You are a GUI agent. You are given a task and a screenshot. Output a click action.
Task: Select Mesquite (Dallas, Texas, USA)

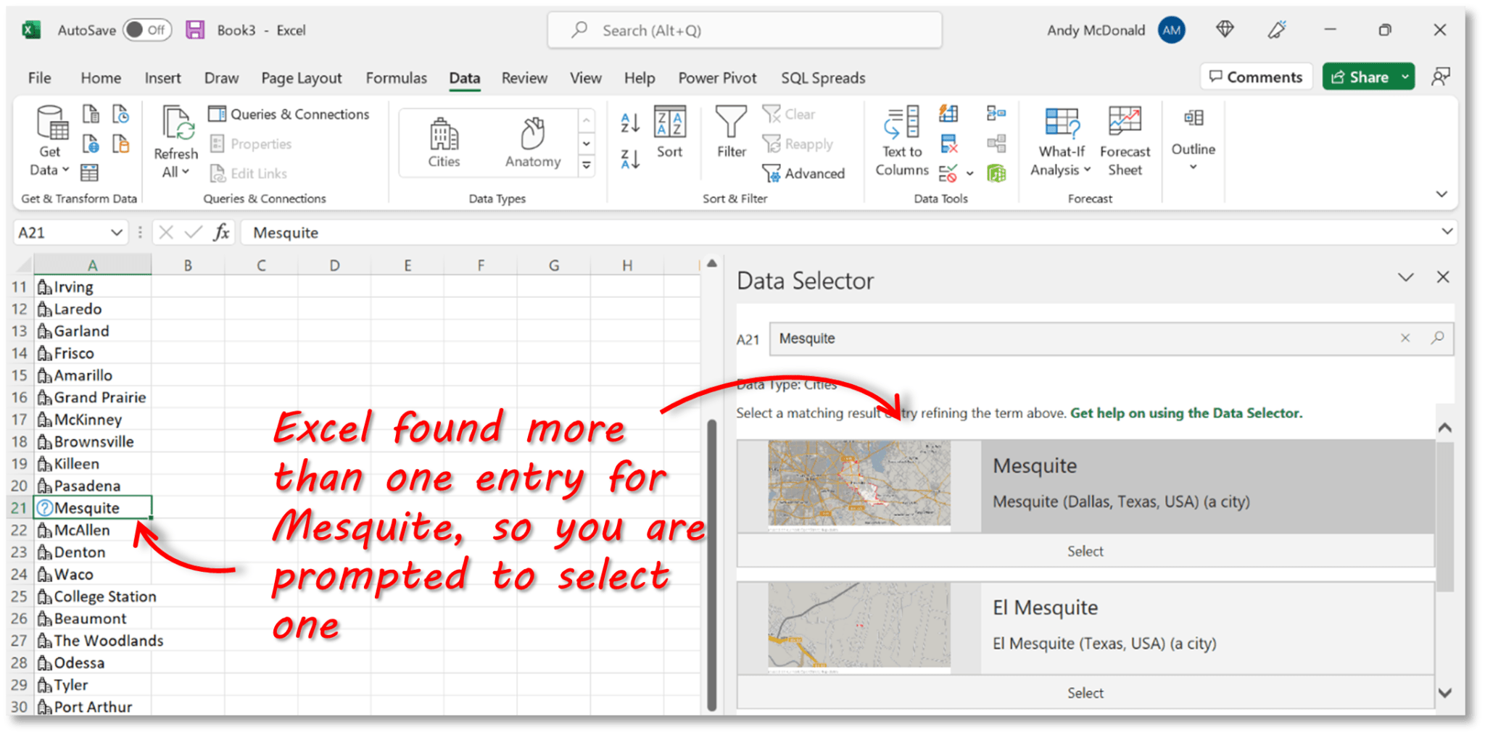[x=1085, y=551]
